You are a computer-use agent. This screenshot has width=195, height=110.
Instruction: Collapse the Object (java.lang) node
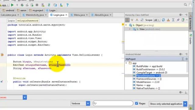126,25
